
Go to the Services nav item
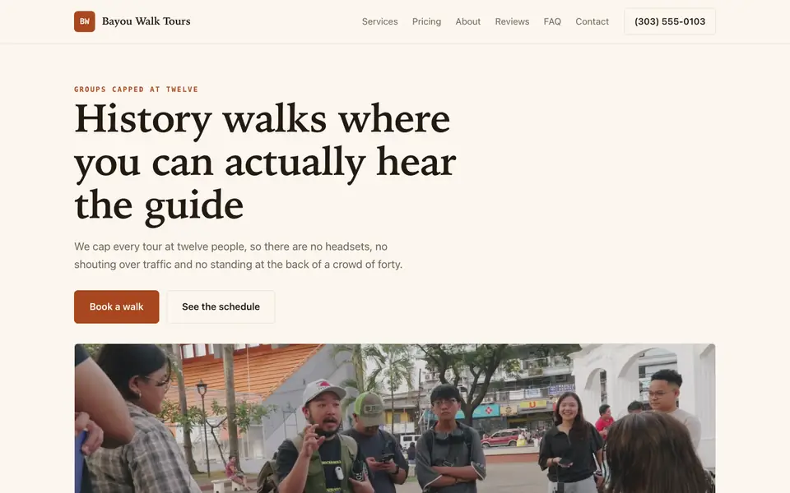380,21
